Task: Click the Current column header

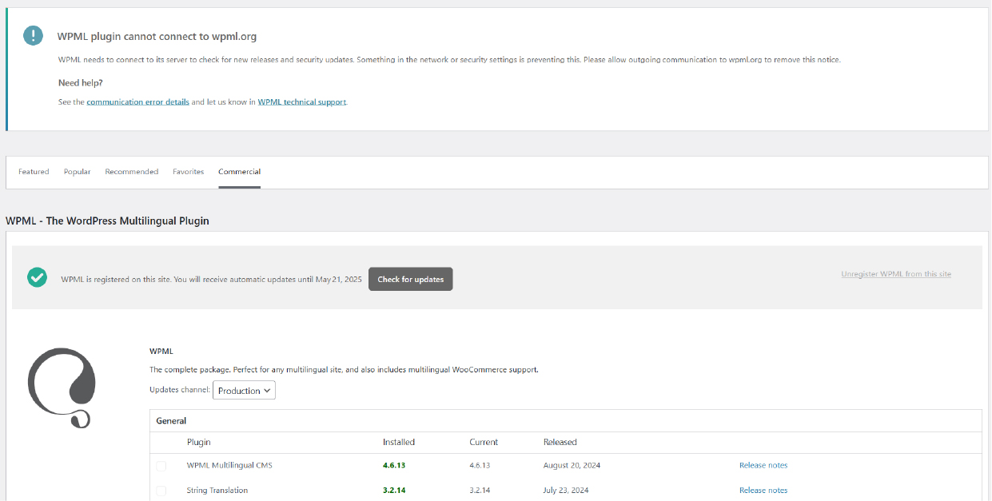Action: pyautogui.click(x=484, y=442)
